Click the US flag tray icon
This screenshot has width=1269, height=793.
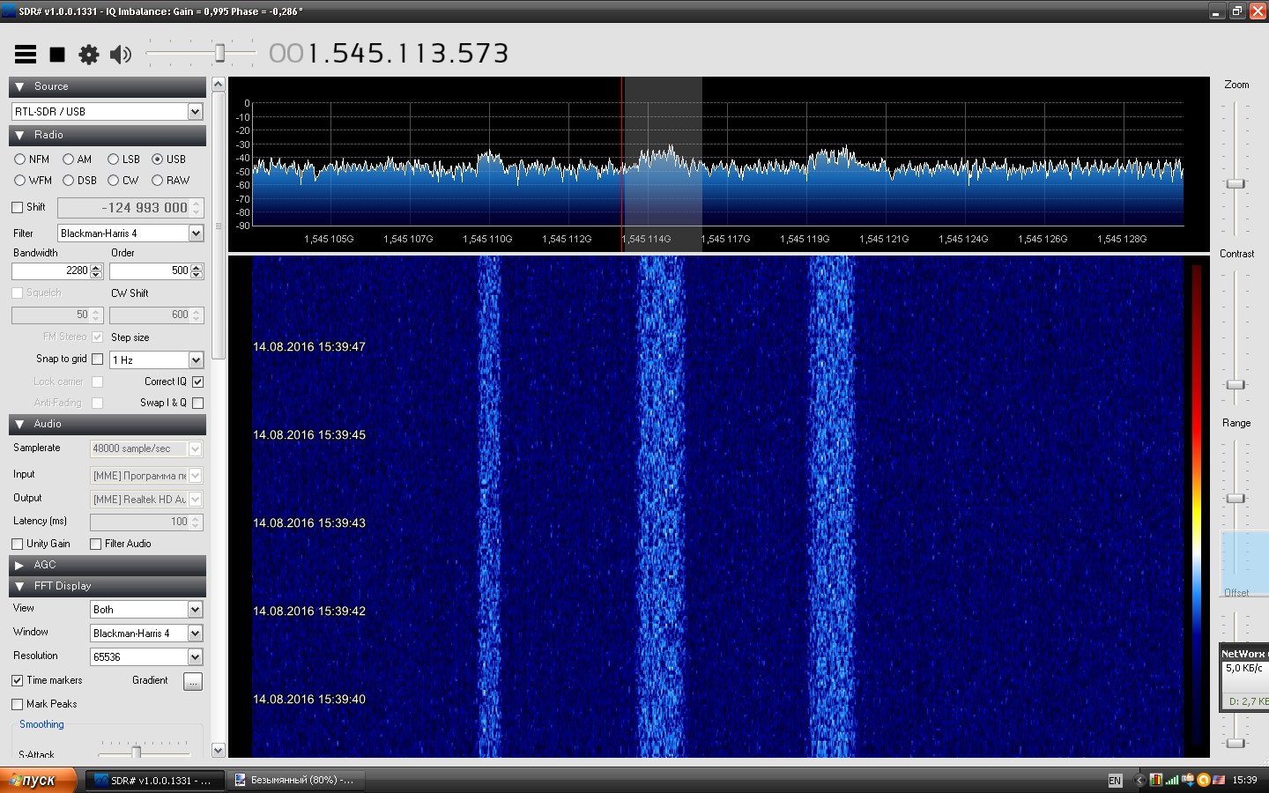(1220, 780)
